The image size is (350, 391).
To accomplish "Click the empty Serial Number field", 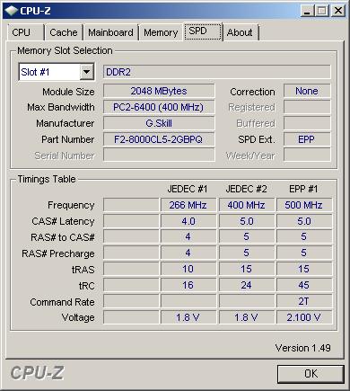I will (x=159, y=156).
